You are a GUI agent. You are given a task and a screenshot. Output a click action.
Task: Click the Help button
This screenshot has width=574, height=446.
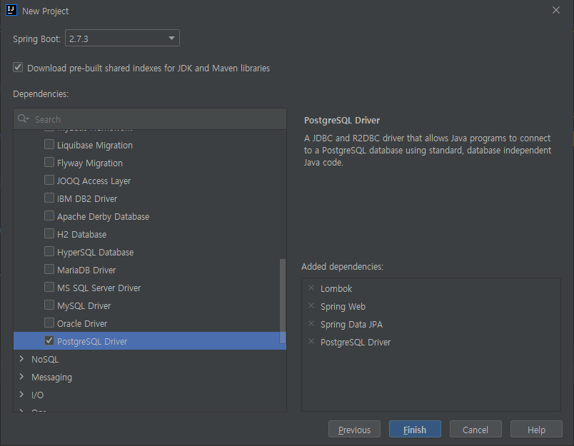pos(536,429)
